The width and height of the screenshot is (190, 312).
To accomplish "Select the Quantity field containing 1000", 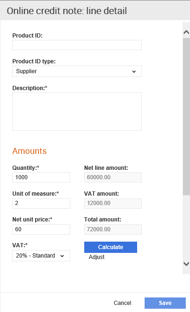I will (x=41, y=177).
